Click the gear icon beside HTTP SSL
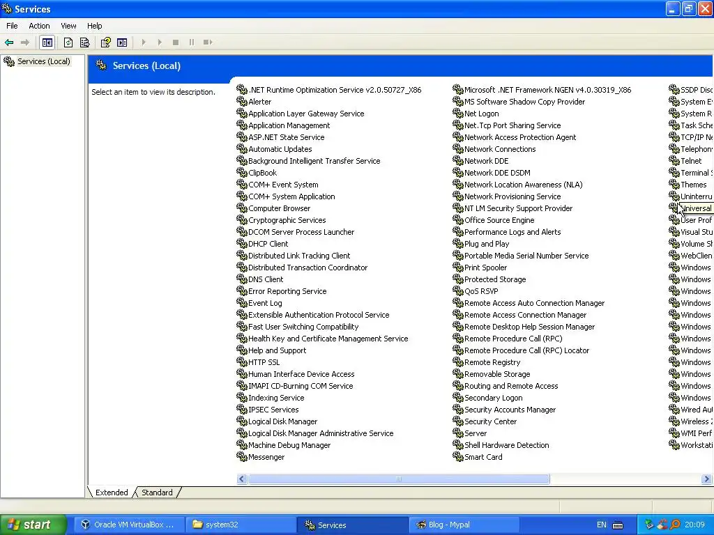Viewport: 714px width, 535px height. [242, 362]
